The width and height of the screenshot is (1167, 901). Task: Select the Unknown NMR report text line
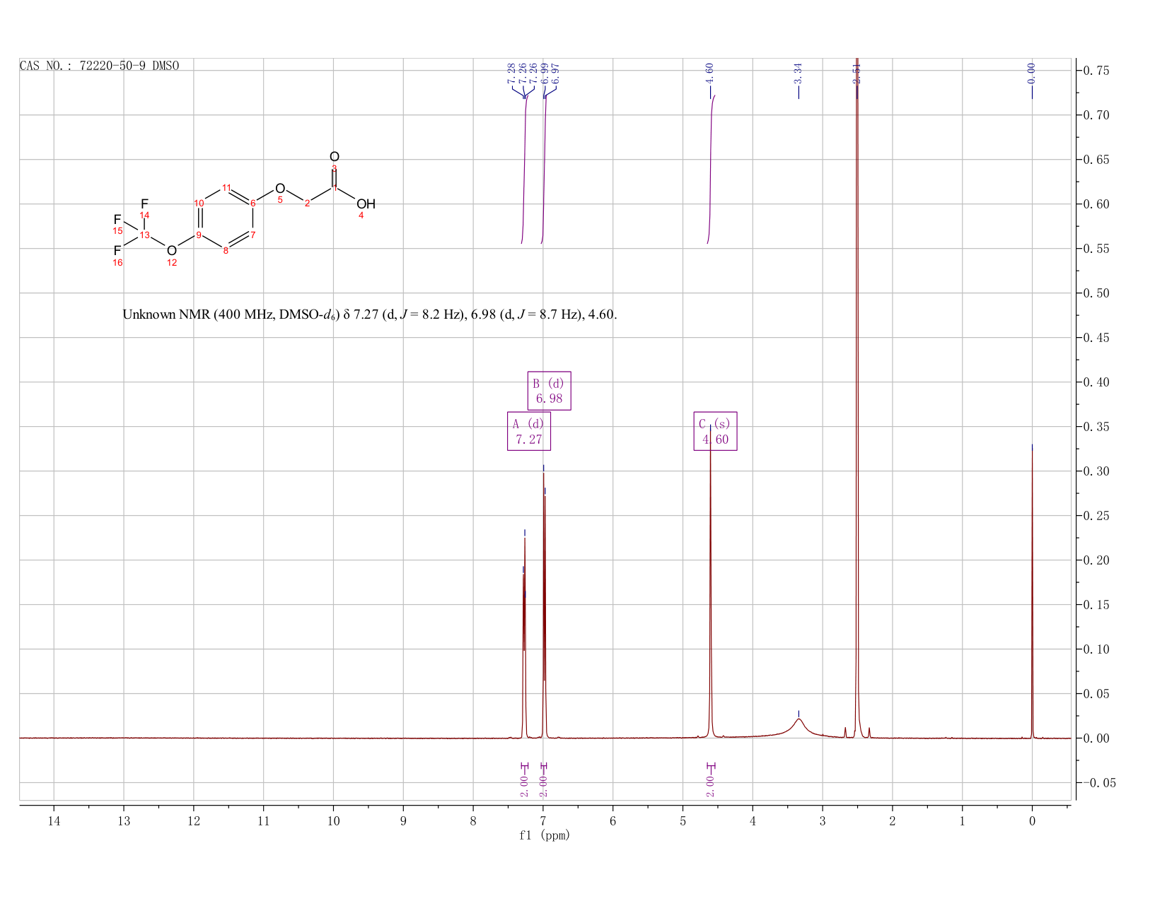tap(370, 314)
